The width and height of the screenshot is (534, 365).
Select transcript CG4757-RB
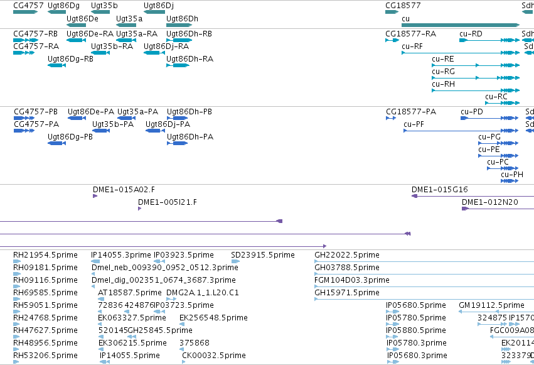(x=35, y=34)
